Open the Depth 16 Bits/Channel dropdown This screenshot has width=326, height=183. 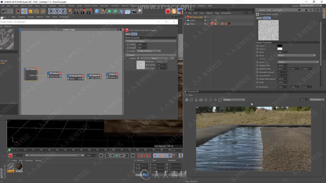point(149,51)
